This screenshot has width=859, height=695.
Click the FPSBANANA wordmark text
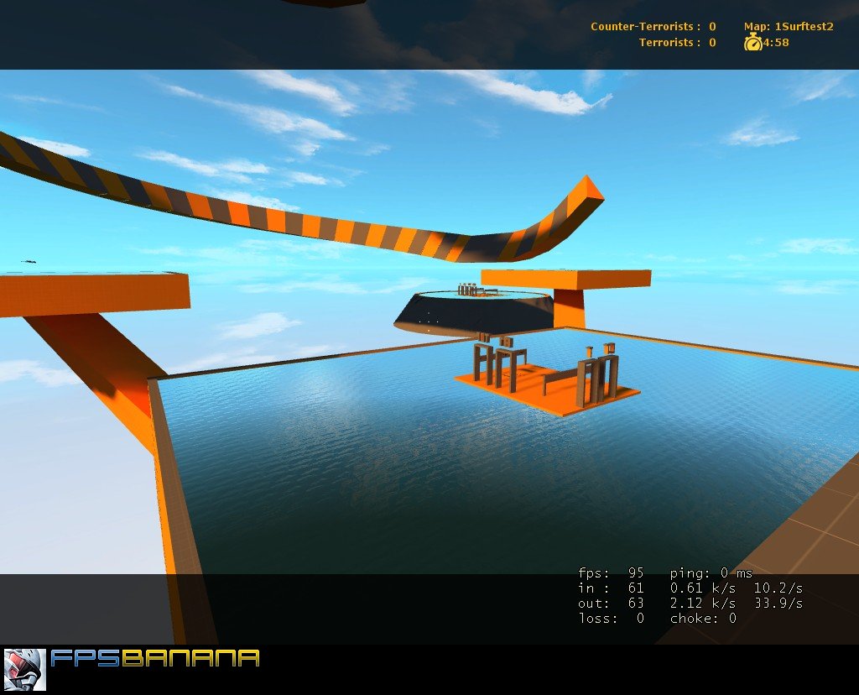click(155, 658)
